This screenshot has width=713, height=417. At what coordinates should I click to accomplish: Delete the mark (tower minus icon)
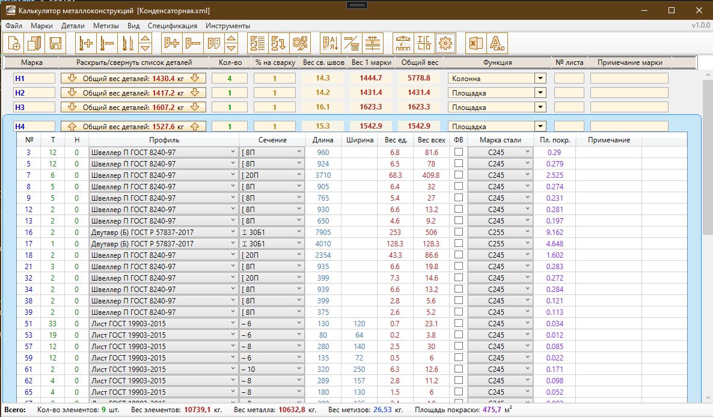click(x=107, y=44)
